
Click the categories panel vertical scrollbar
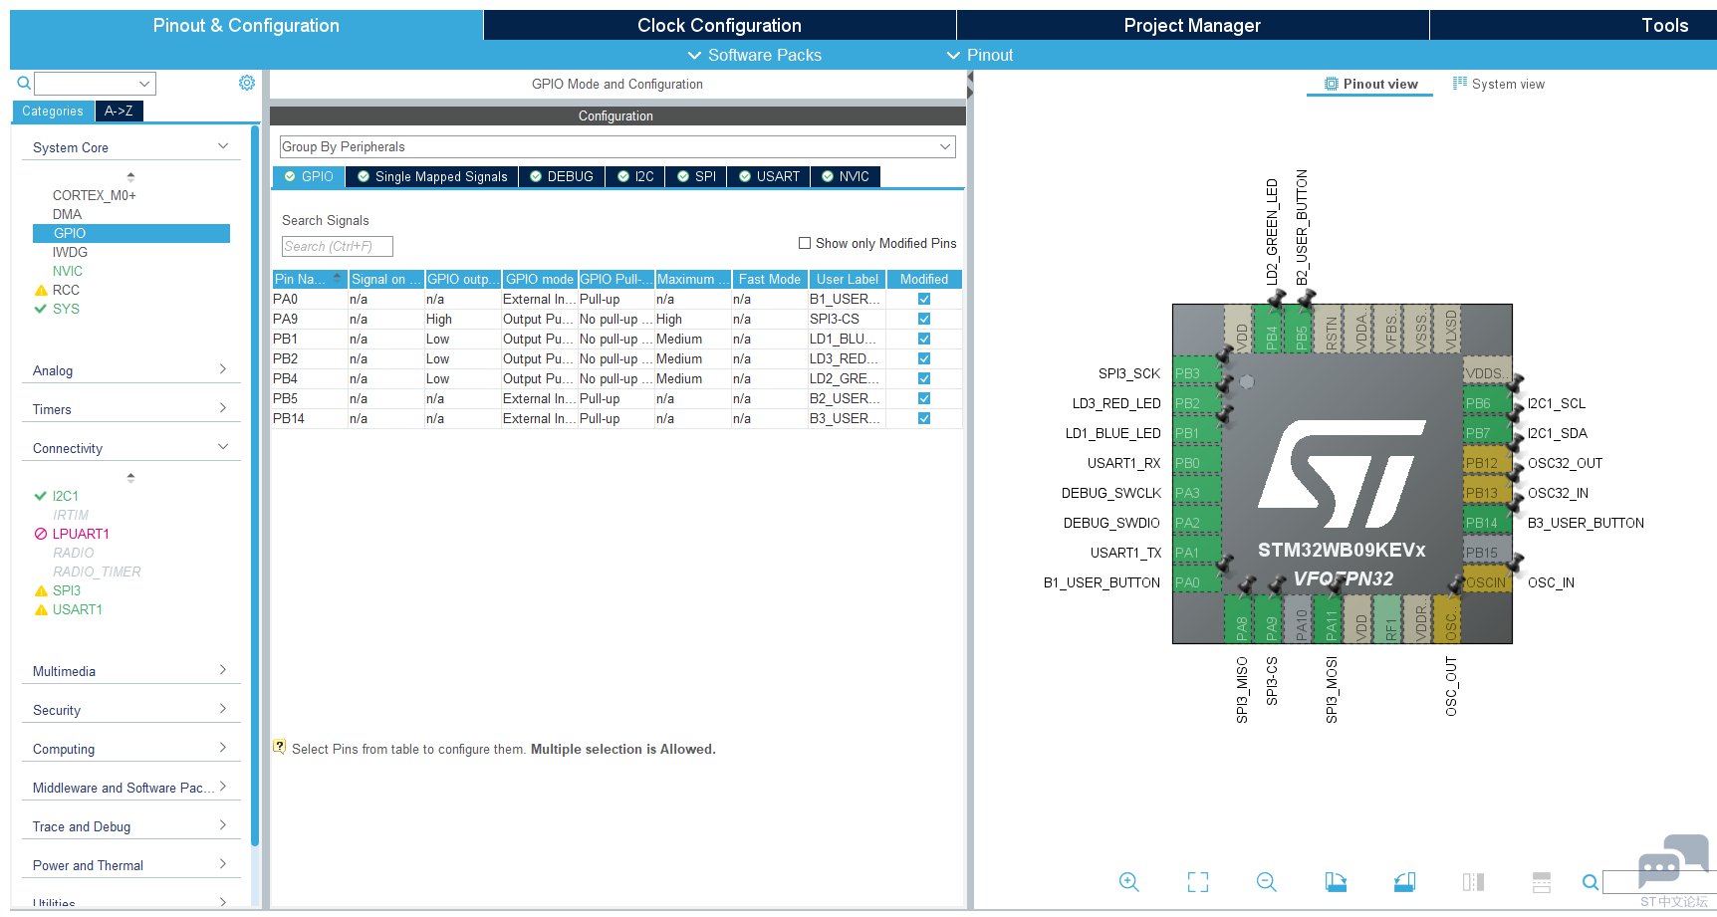[255, 486]
